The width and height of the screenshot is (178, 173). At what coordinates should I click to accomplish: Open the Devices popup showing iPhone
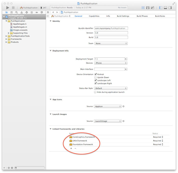[111, 63]
